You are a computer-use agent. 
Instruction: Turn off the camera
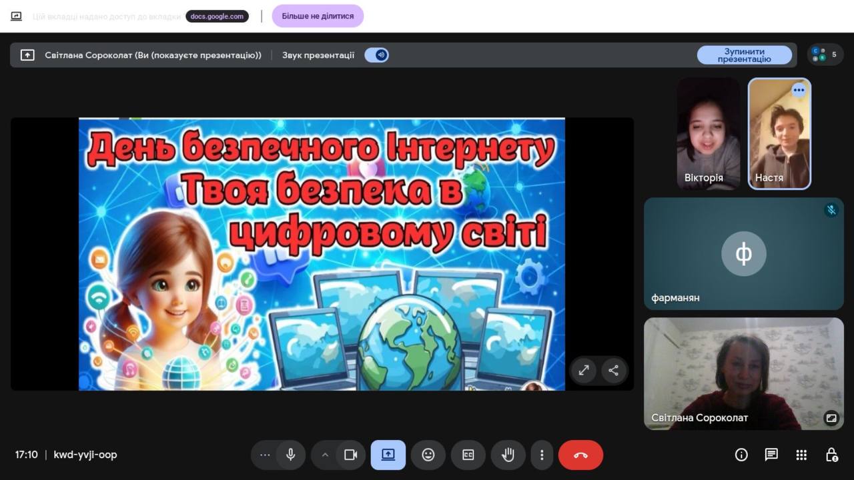tap(350, 455)
